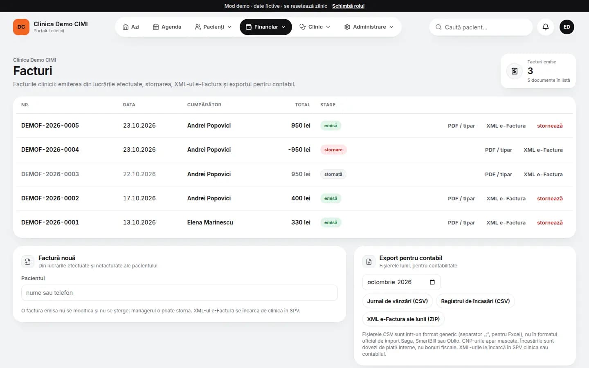589x368 pixels.
Task: Open XML e-Factura for DEMOF-2026-0004
Action: (x=543, y=150)
